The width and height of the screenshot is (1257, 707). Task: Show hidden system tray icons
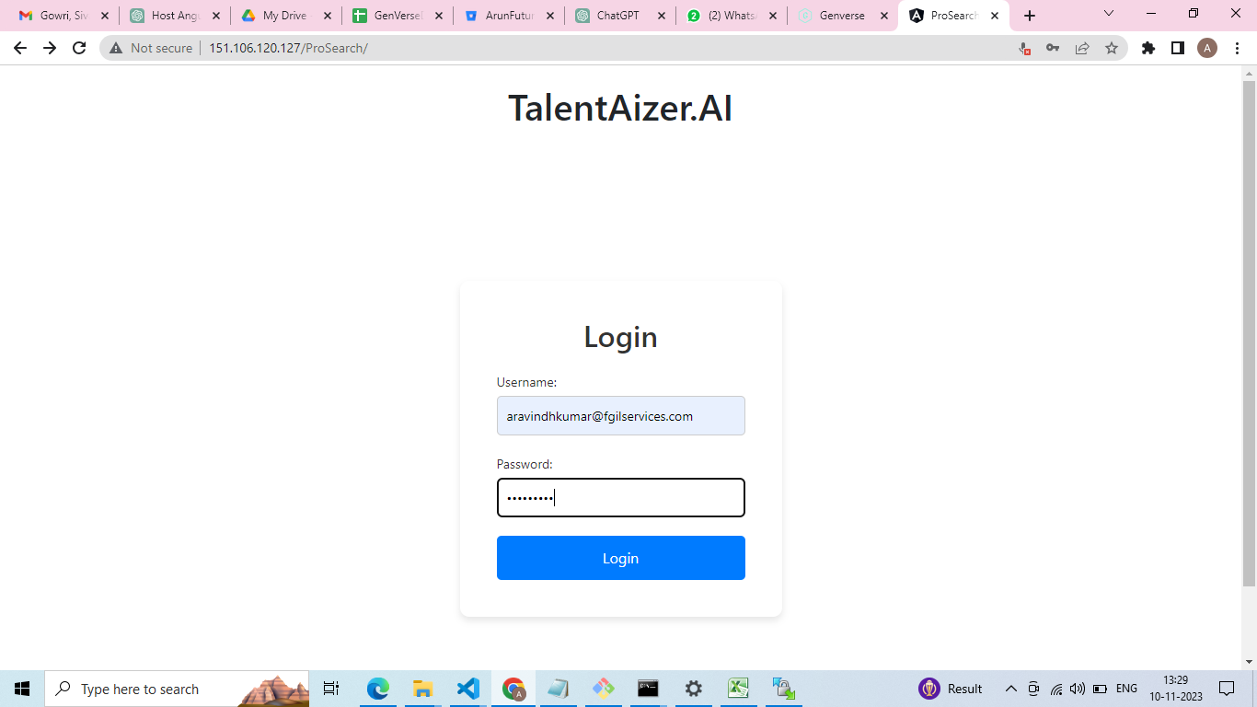pyautogui.click(x=1010, y=689)
